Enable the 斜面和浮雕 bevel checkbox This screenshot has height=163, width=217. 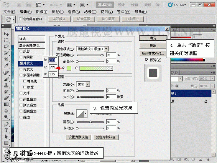(21, 75)
